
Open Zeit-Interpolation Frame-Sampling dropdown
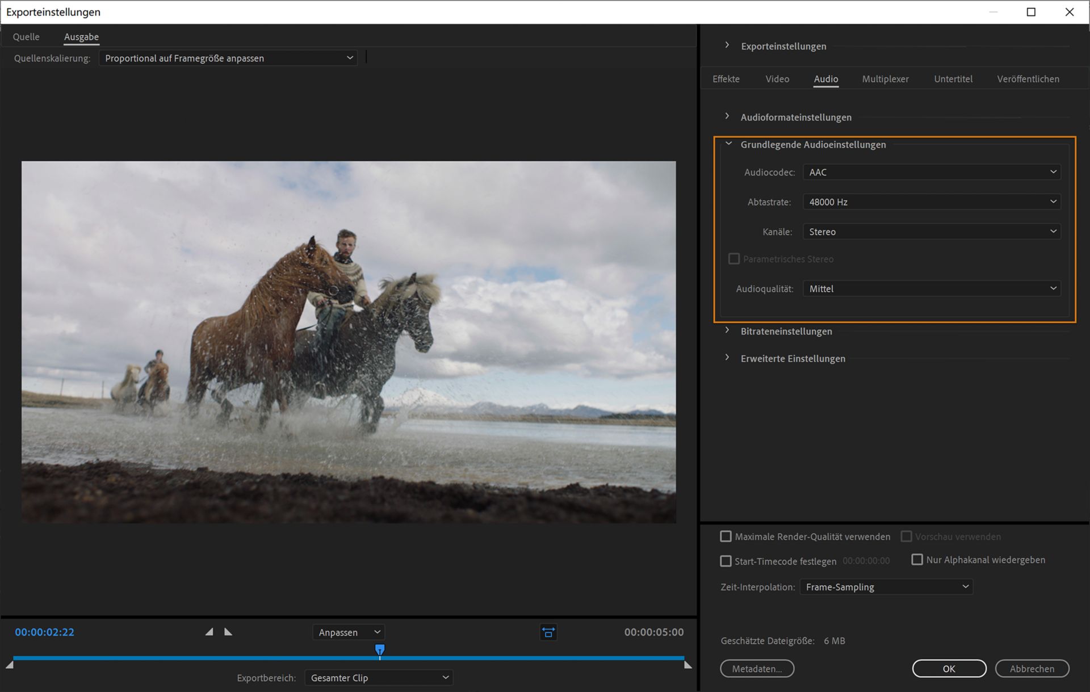[886, 587]
